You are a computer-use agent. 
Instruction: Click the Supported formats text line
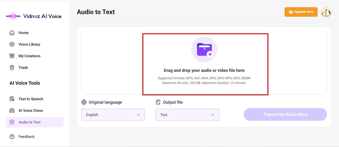pos(204,78)
